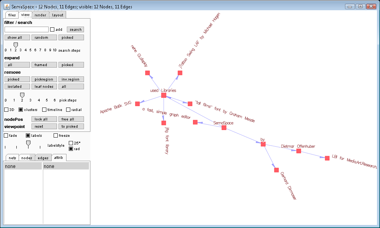
Task: Click the leaf nodes button
Action: 44,87
